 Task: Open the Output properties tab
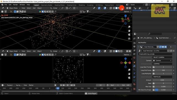pos(134,47)
